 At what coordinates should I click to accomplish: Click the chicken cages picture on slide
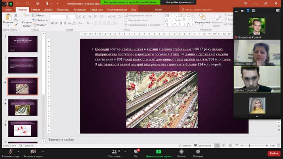[x=162, y=100]
